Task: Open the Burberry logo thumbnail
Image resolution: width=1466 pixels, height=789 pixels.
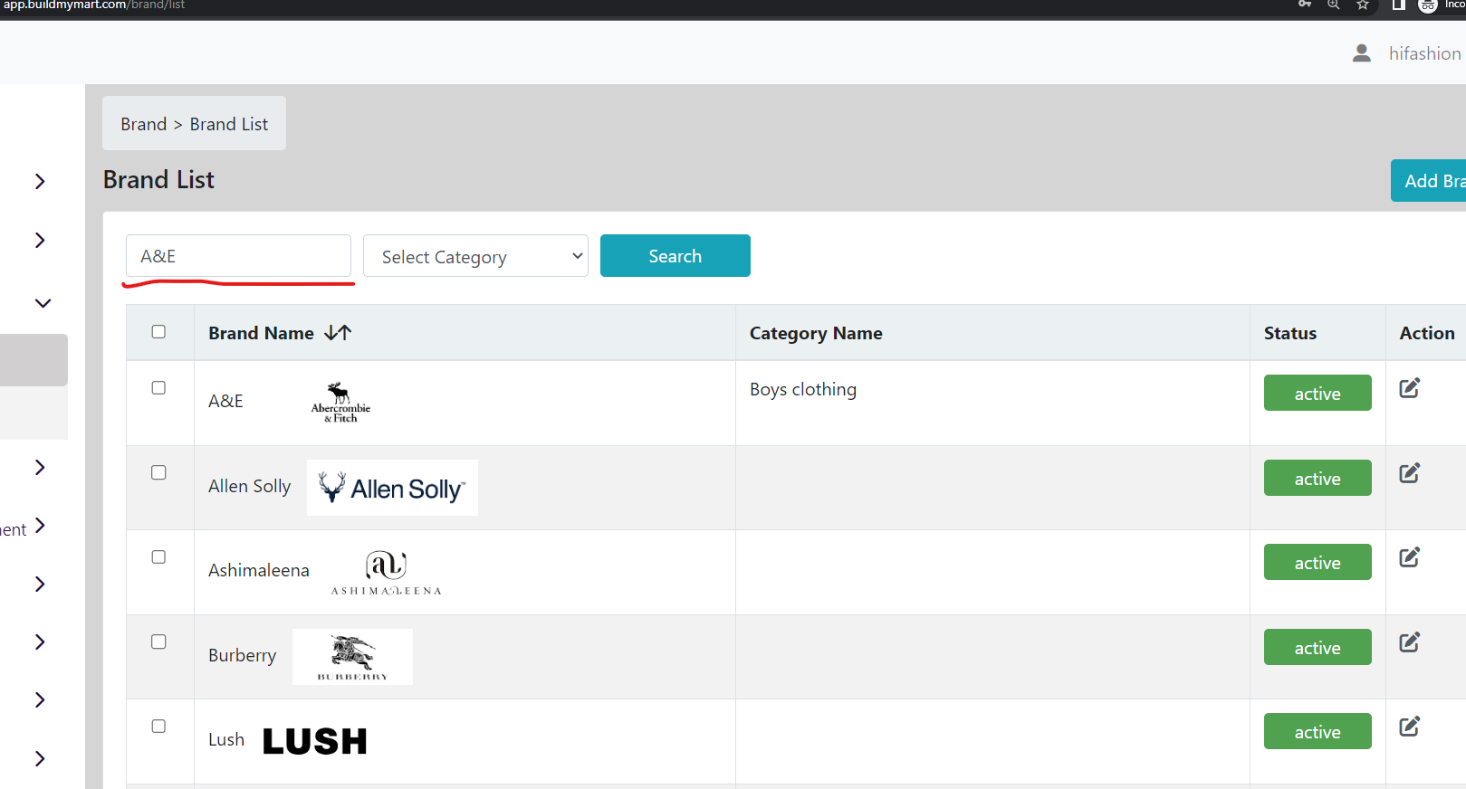Action: [x=352, y=657]
